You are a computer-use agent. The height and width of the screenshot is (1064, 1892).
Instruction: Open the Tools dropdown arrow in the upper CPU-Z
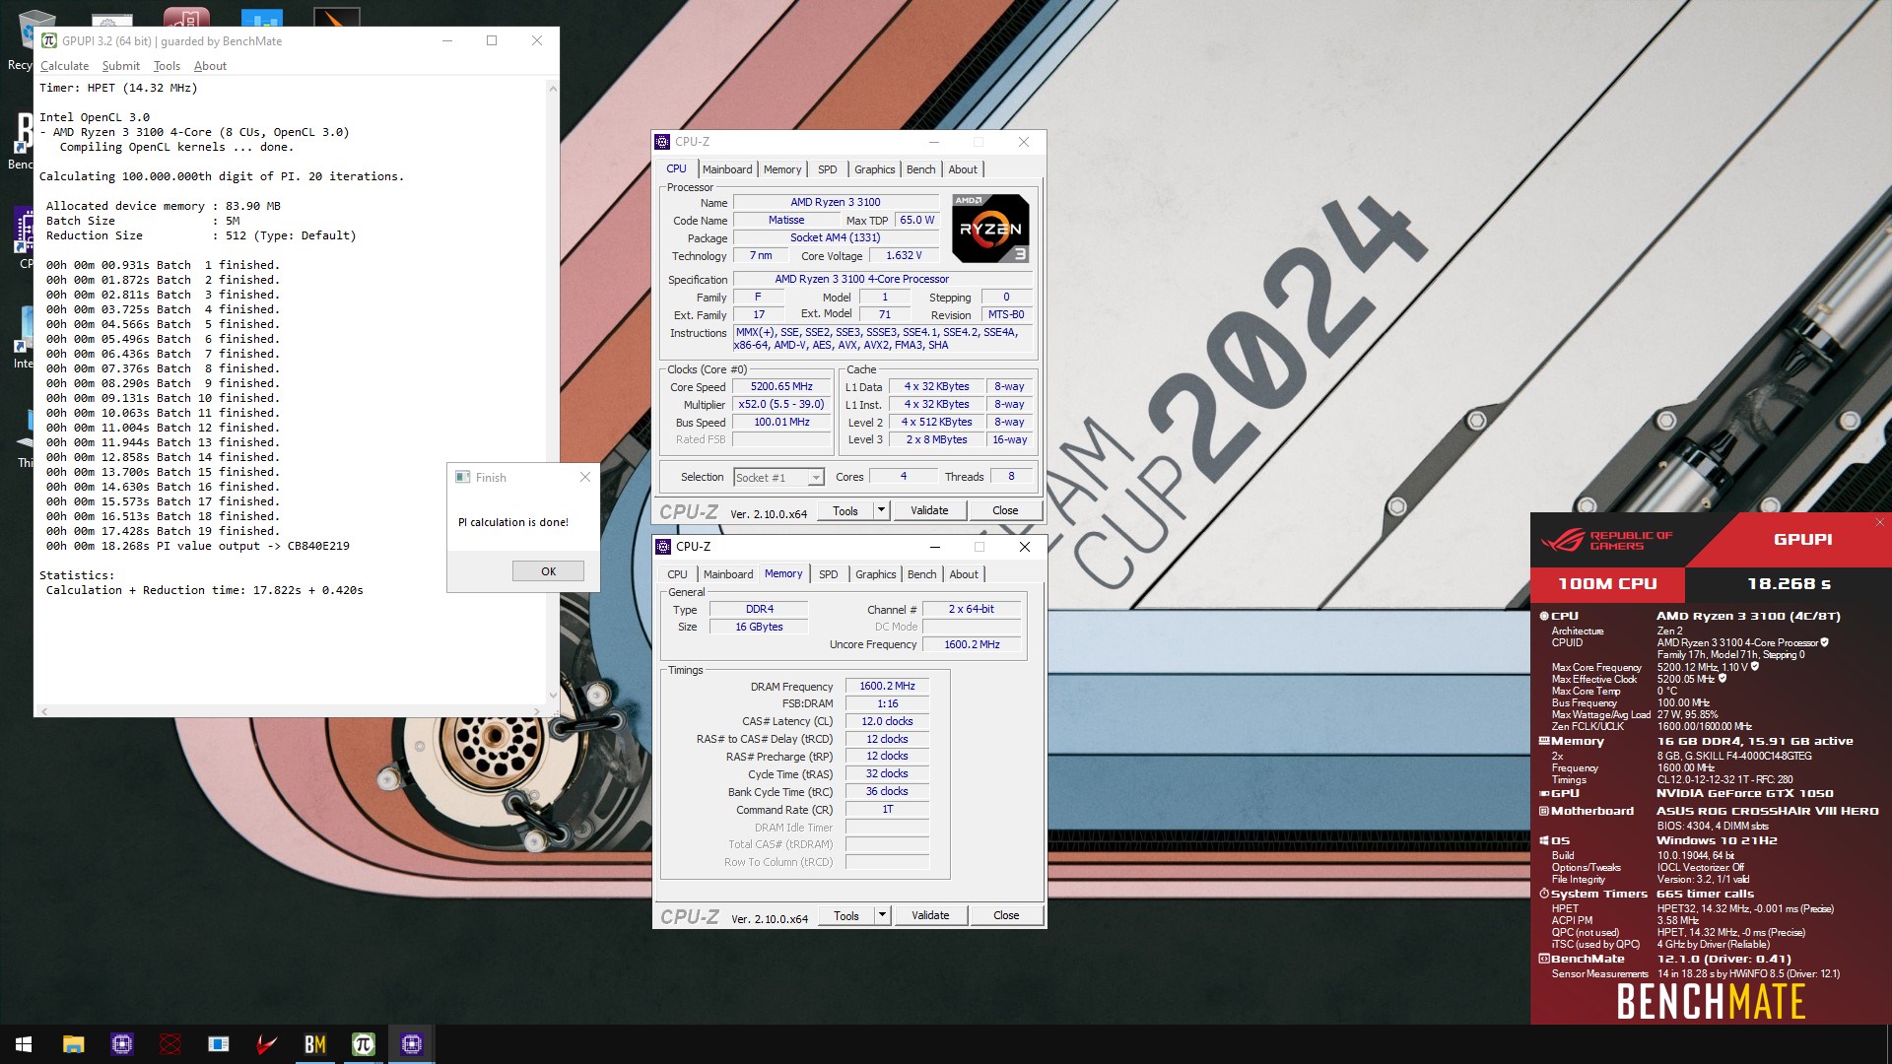(x=882, y=510)
